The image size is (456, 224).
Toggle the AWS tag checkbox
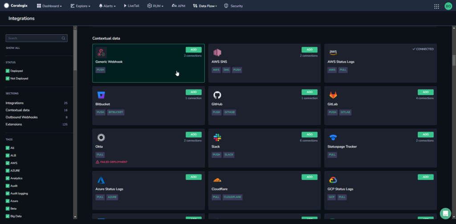point(8,163)
